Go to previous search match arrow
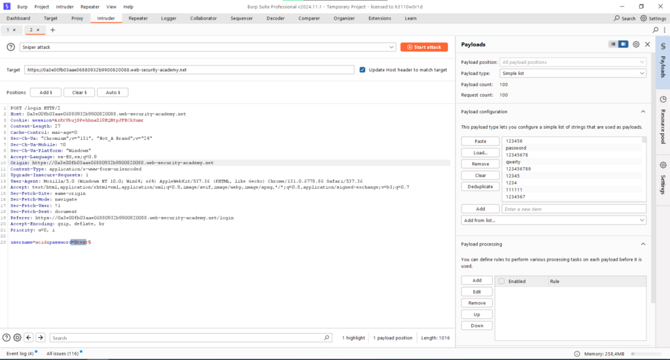The height and width of the screenshot is (360, 670). [29, 337]
